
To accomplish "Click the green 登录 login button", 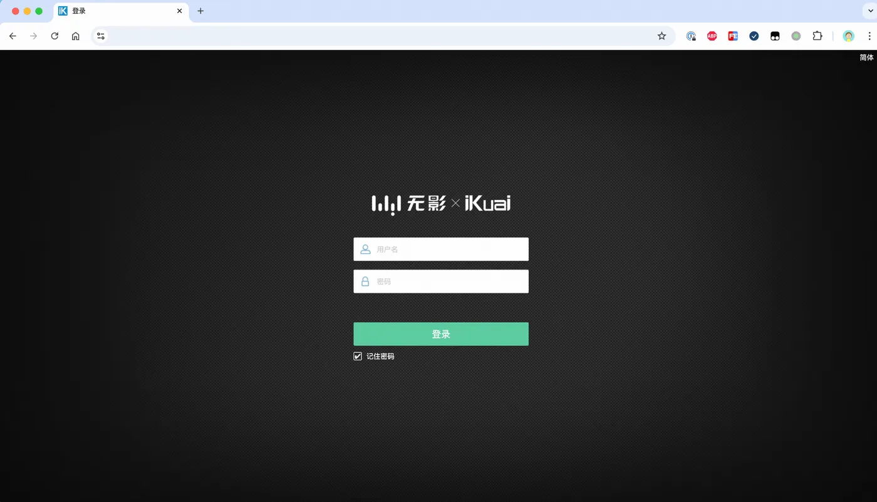I will click(441, 334).
